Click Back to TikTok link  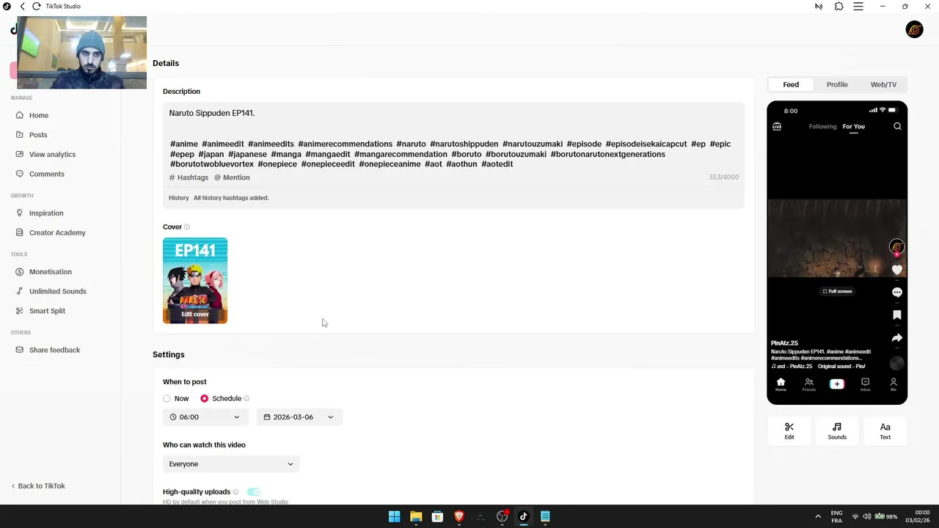[38, 485]
